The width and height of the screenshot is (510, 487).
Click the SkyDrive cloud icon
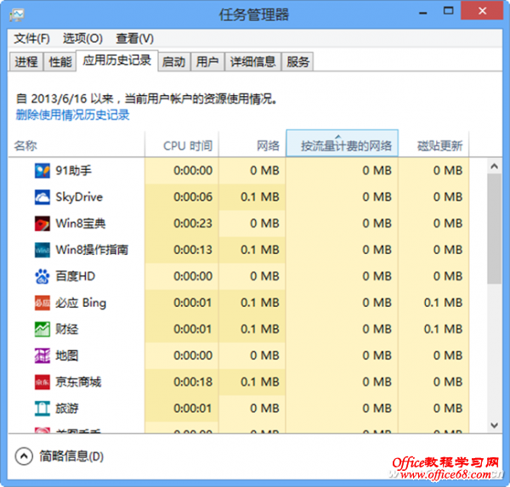pos(42,197)
